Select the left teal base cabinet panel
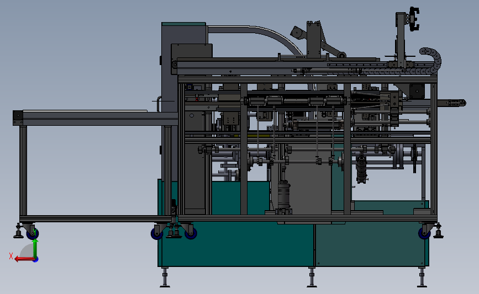 click(x=238, y=244)
